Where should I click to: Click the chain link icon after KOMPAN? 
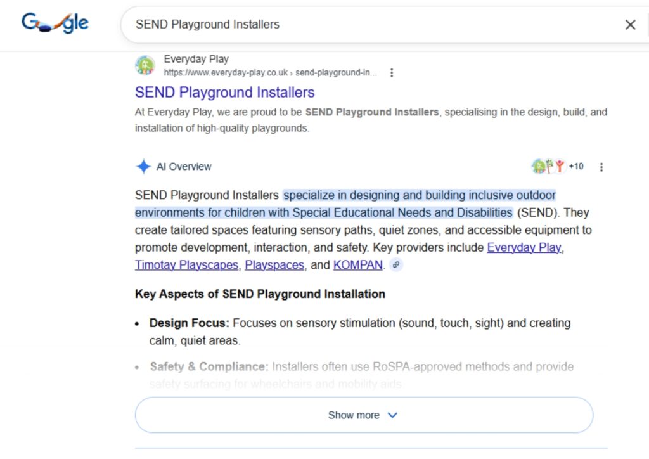pos(396,264)
